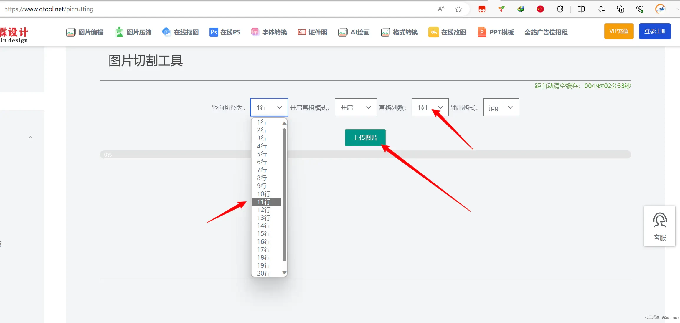
Task: Click the list scrollbar down arrow
Action: 284,273
